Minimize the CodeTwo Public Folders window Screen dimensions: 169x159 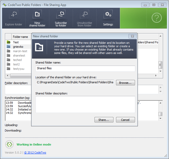pos(145,5)
